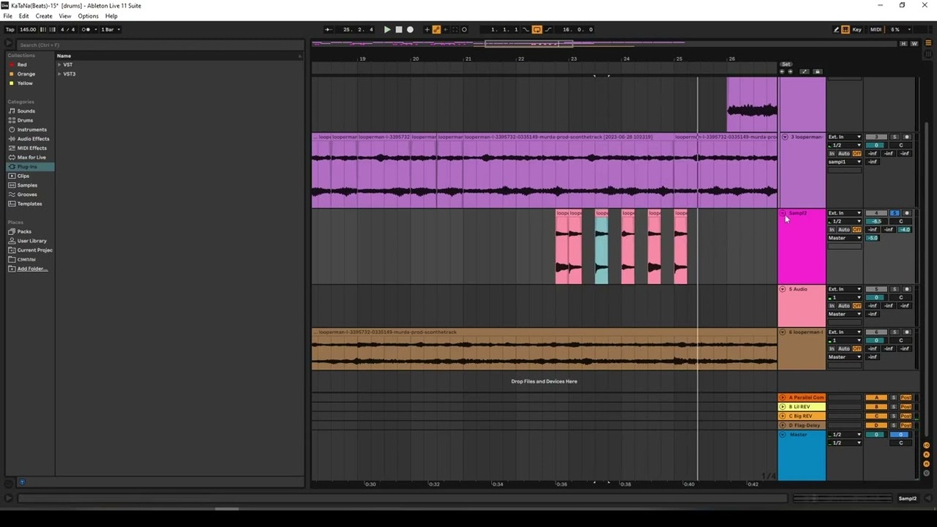Toggle the Computer MIDI Keyboard icon

tap(846, 30)
